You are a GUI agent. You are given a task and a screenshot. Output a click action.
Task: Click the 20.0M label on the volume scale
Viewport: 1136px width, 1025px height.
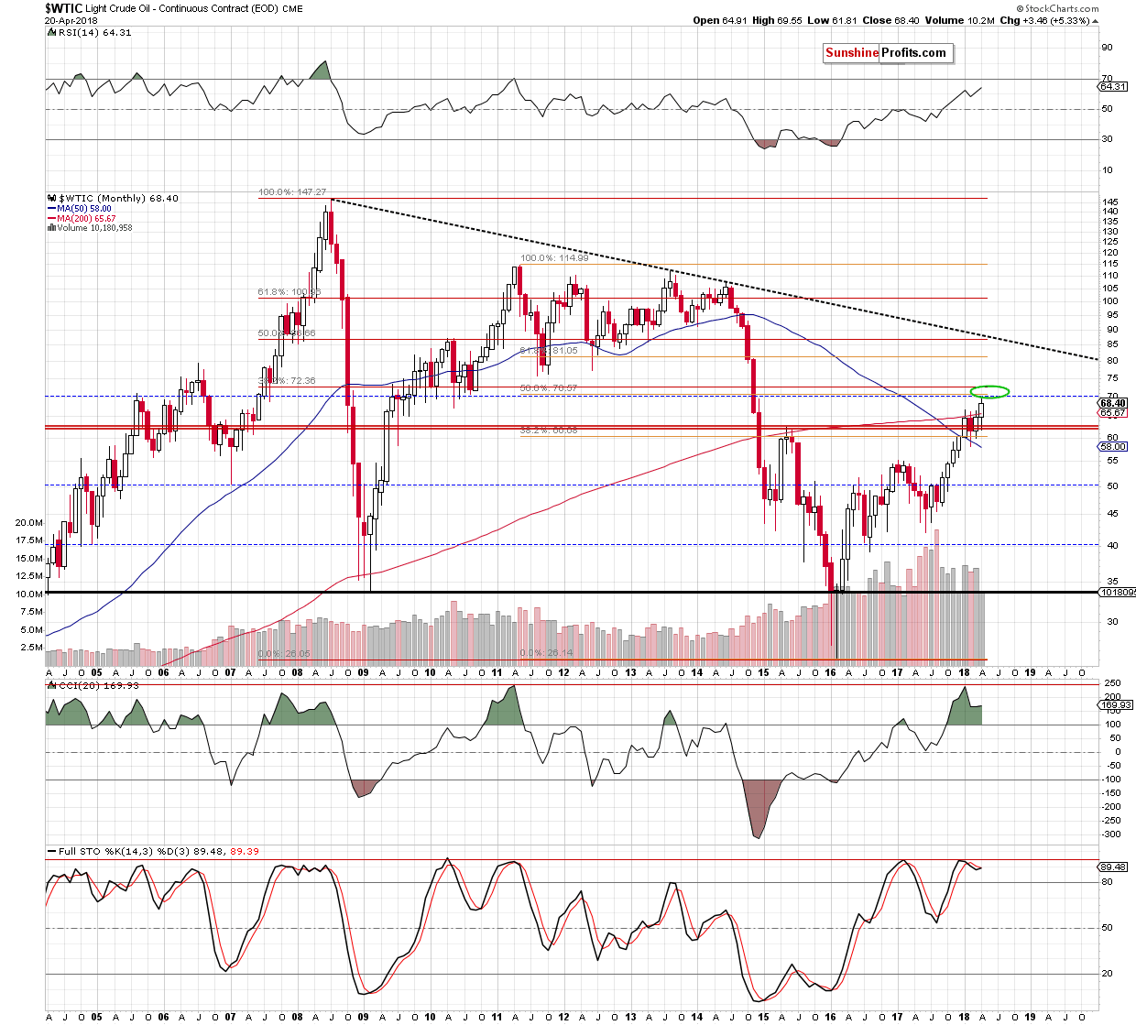pyautogui.click(x=29, y=522)
